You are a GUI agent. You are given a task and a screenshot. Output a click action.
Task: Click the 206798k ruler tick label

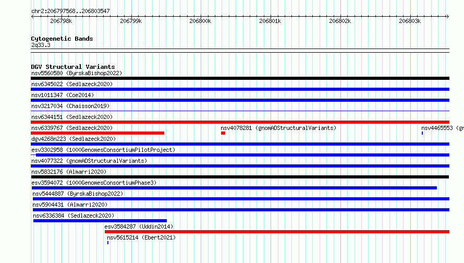tap(61, 21)
